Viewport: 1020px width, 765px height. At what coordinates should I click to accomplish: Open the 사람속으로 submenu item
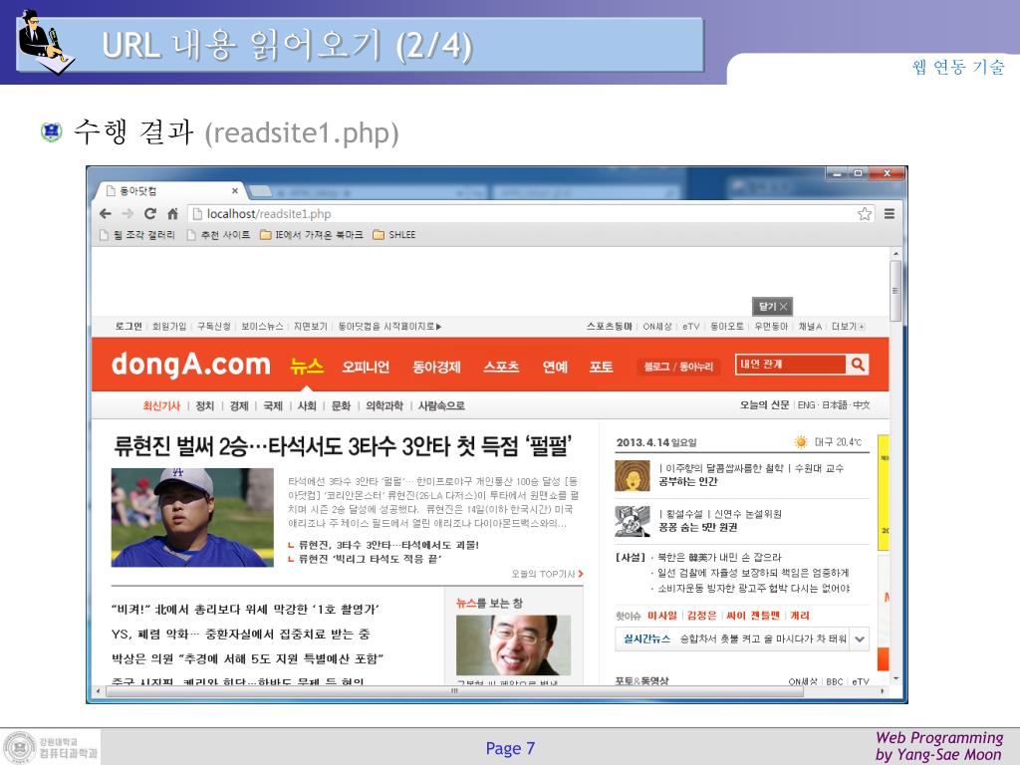click(441, 406)
